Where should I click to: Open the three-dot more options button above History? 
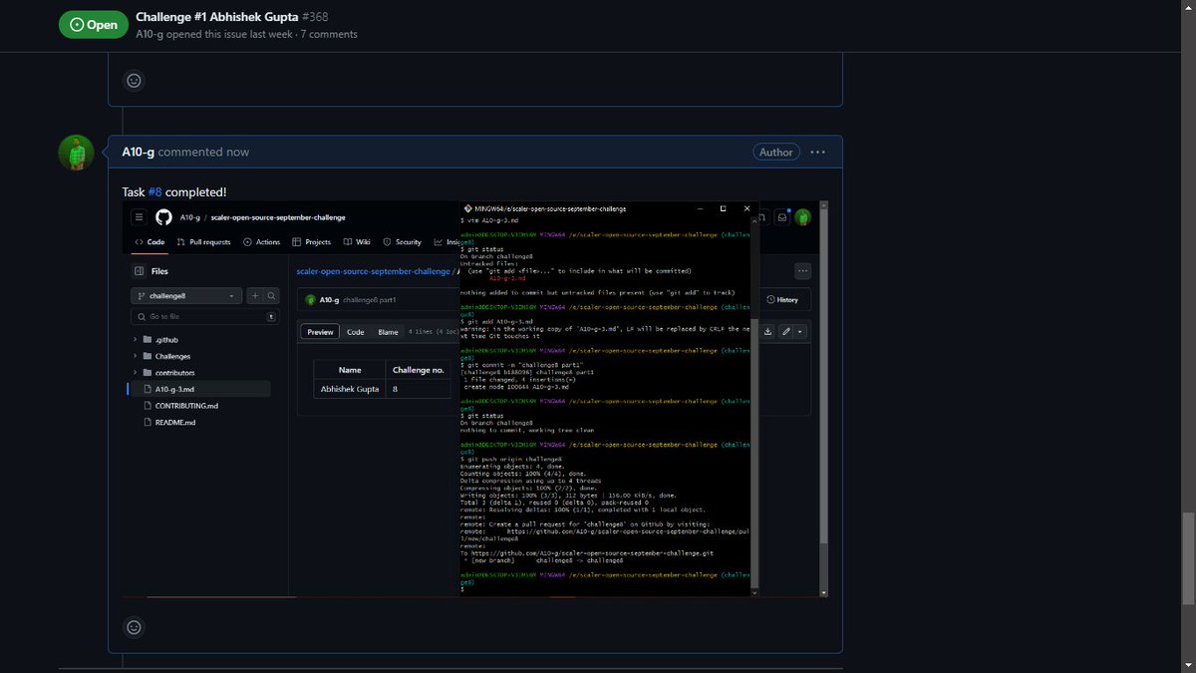pos(803,271)
